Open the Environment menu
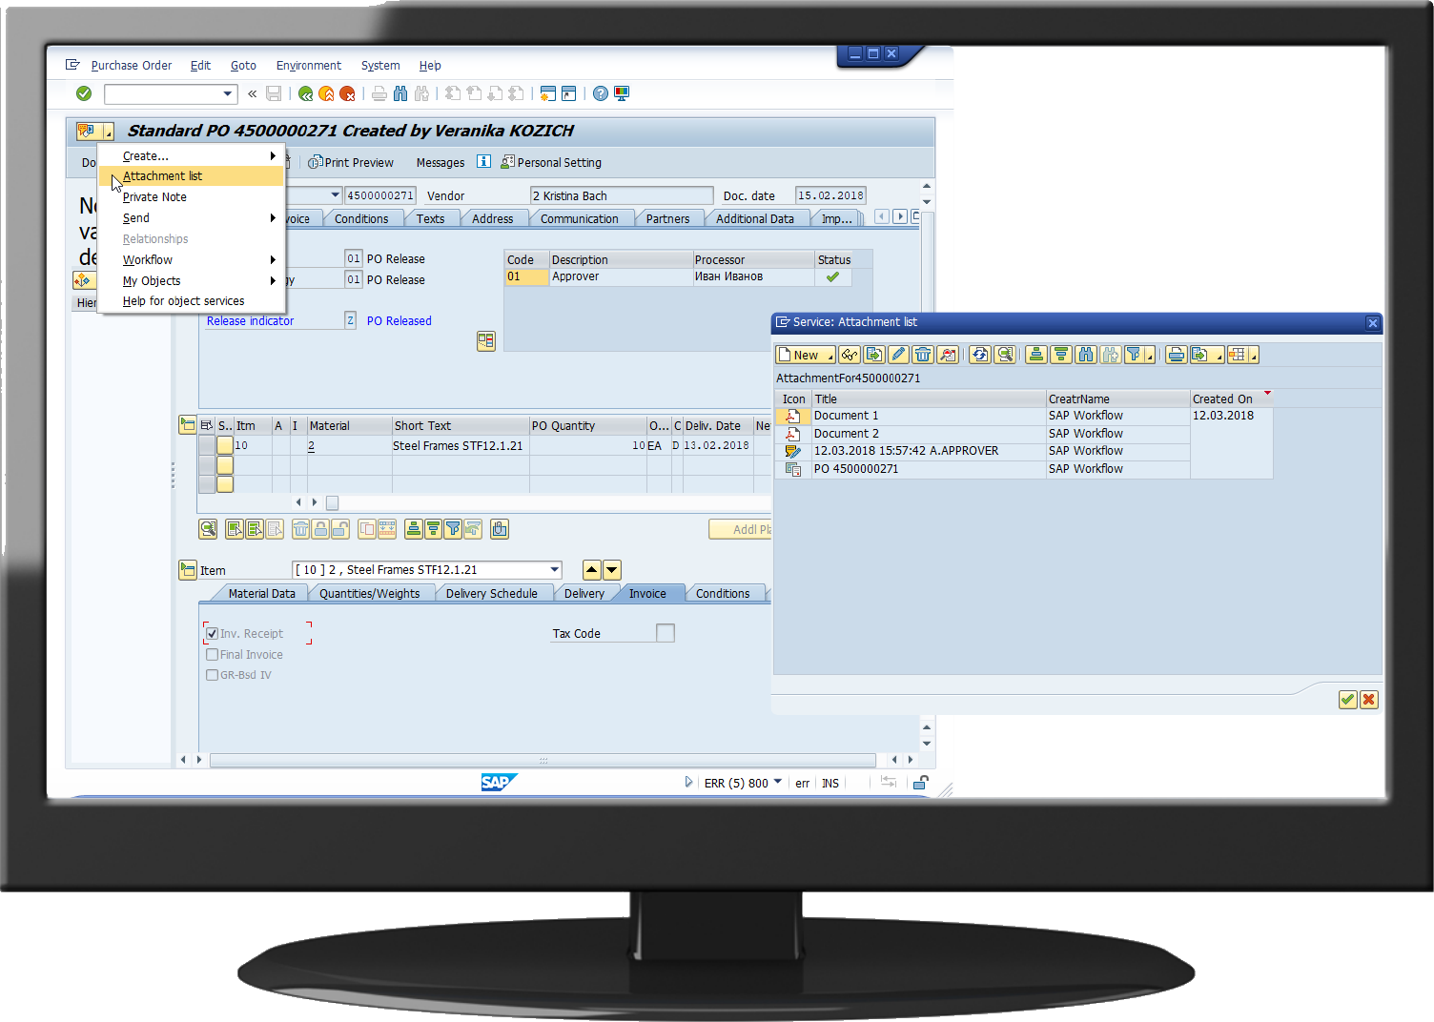This screenshot has height=1022, width=1434. [x=308, y=66]
